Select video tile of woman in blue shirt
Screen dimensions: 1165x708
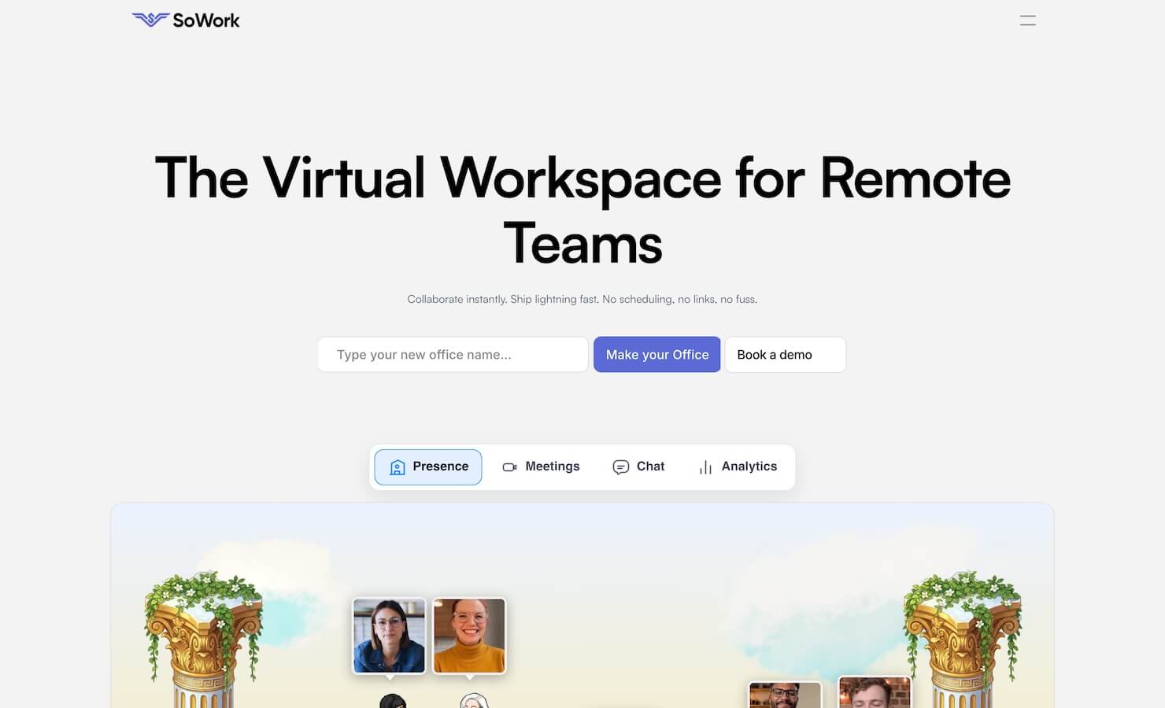click(389, 636)
